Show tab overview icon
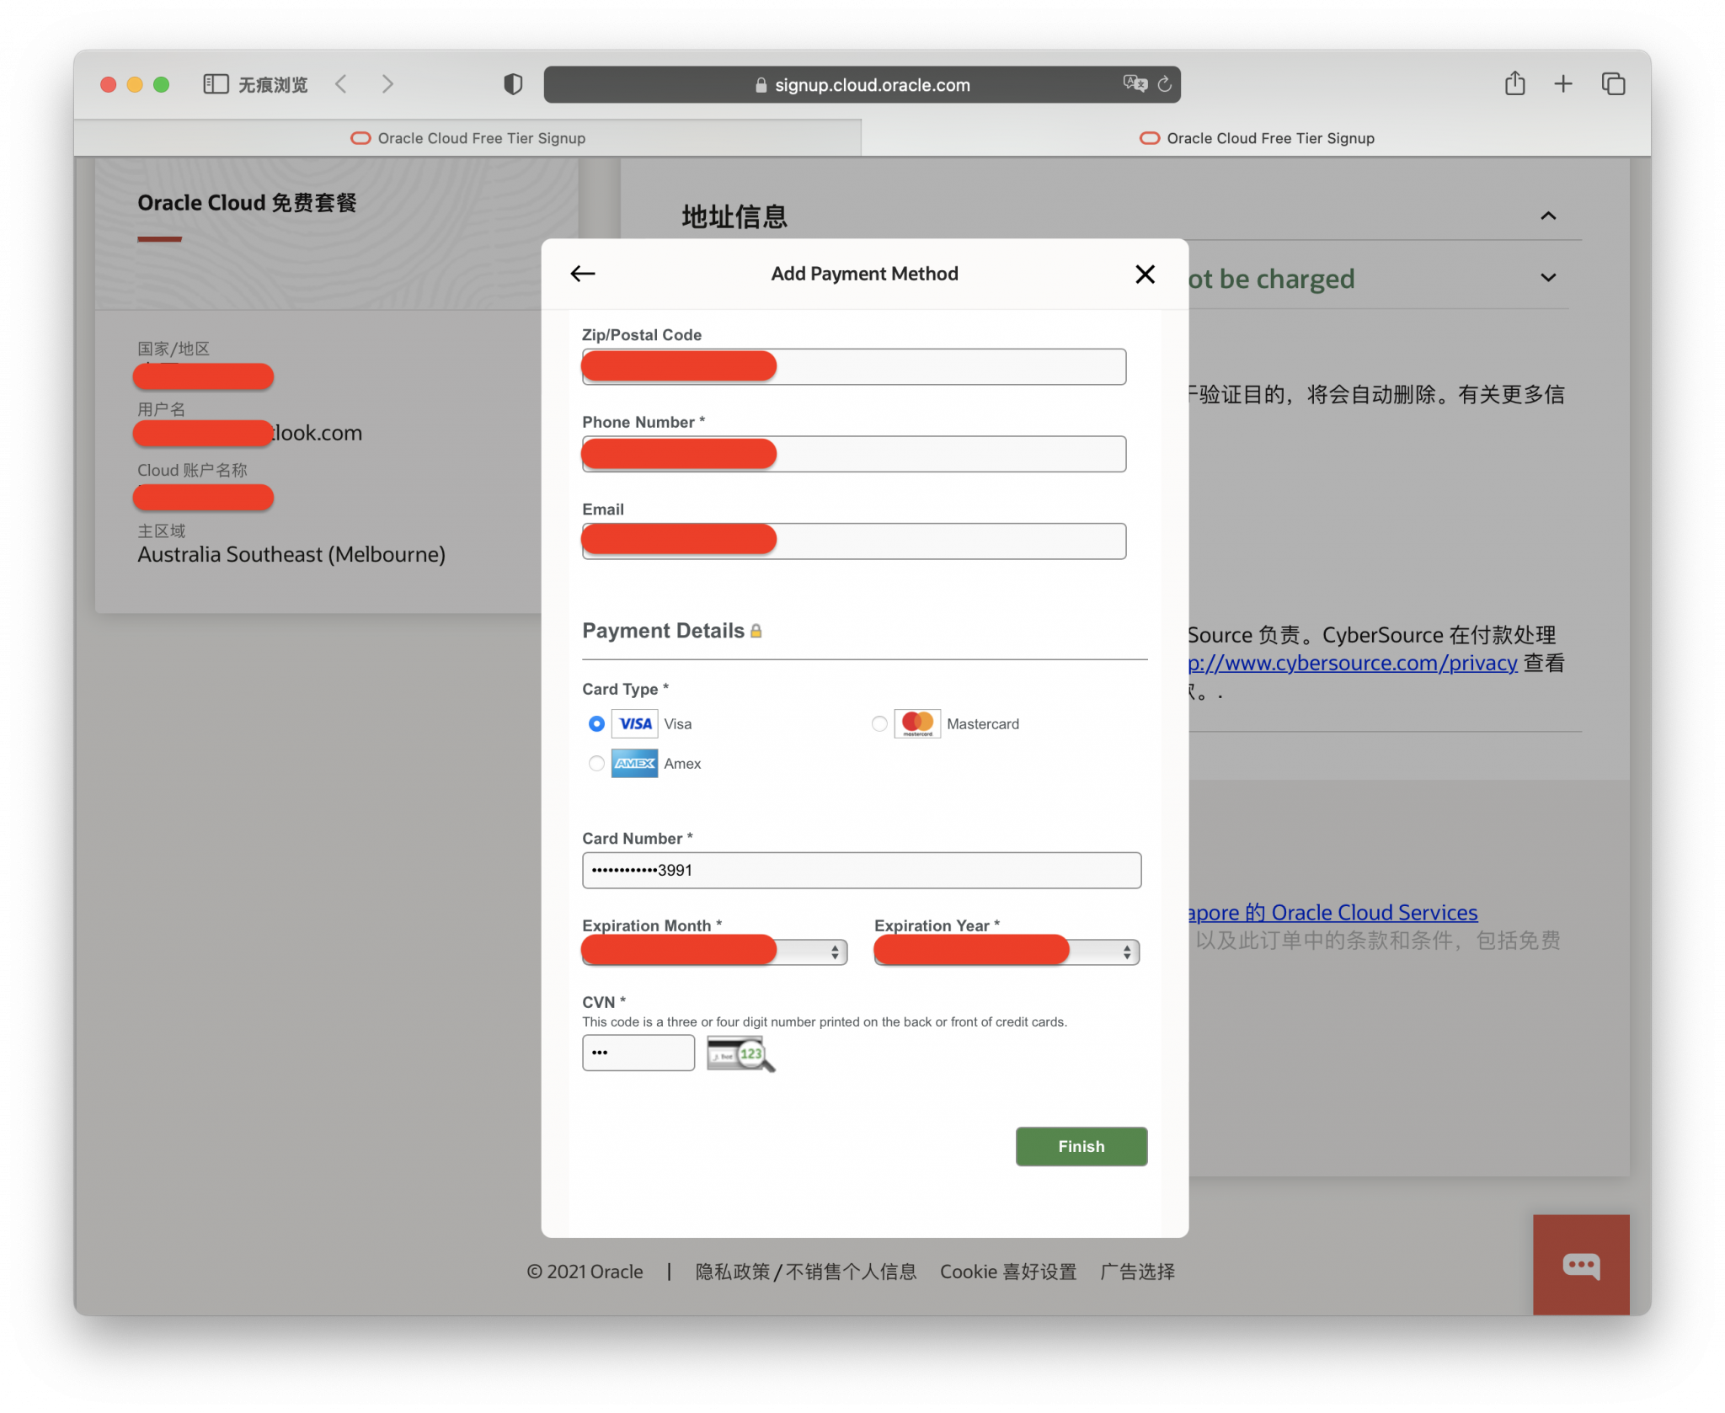 point(1613,83)
